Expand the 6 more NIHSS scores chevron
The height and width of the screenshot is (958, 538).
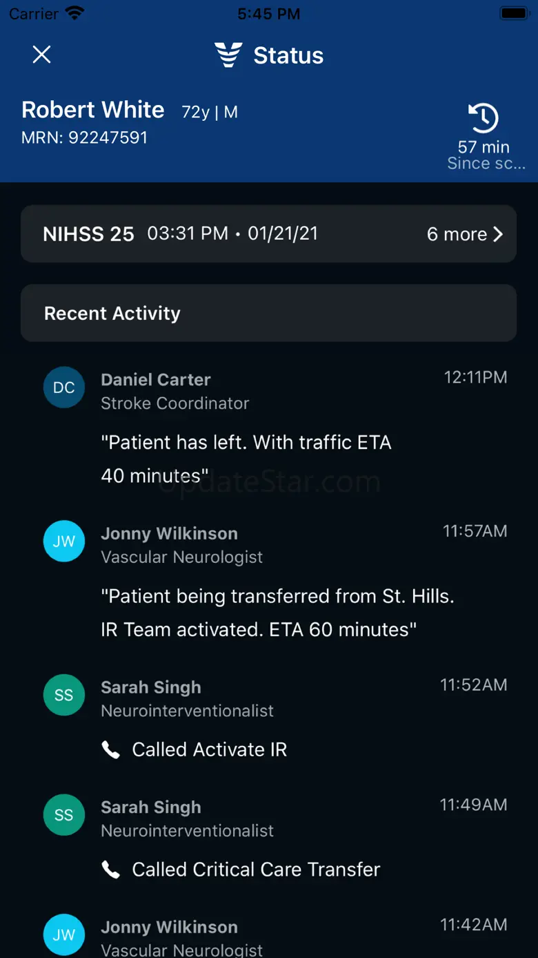[x=497, y=234]
